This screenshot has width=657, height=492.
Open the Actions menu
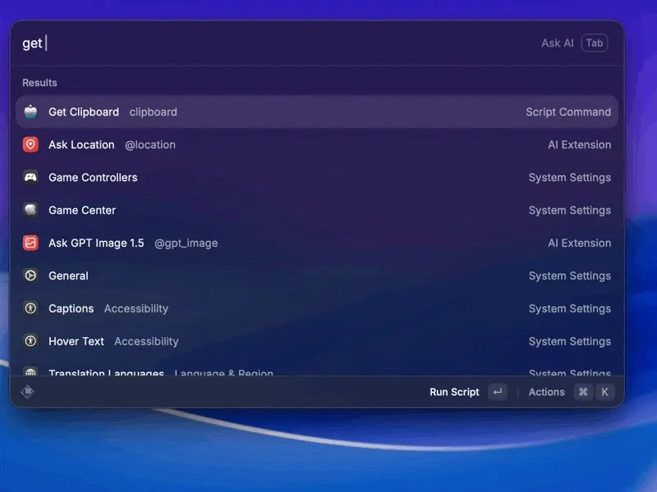pos(546,392)
